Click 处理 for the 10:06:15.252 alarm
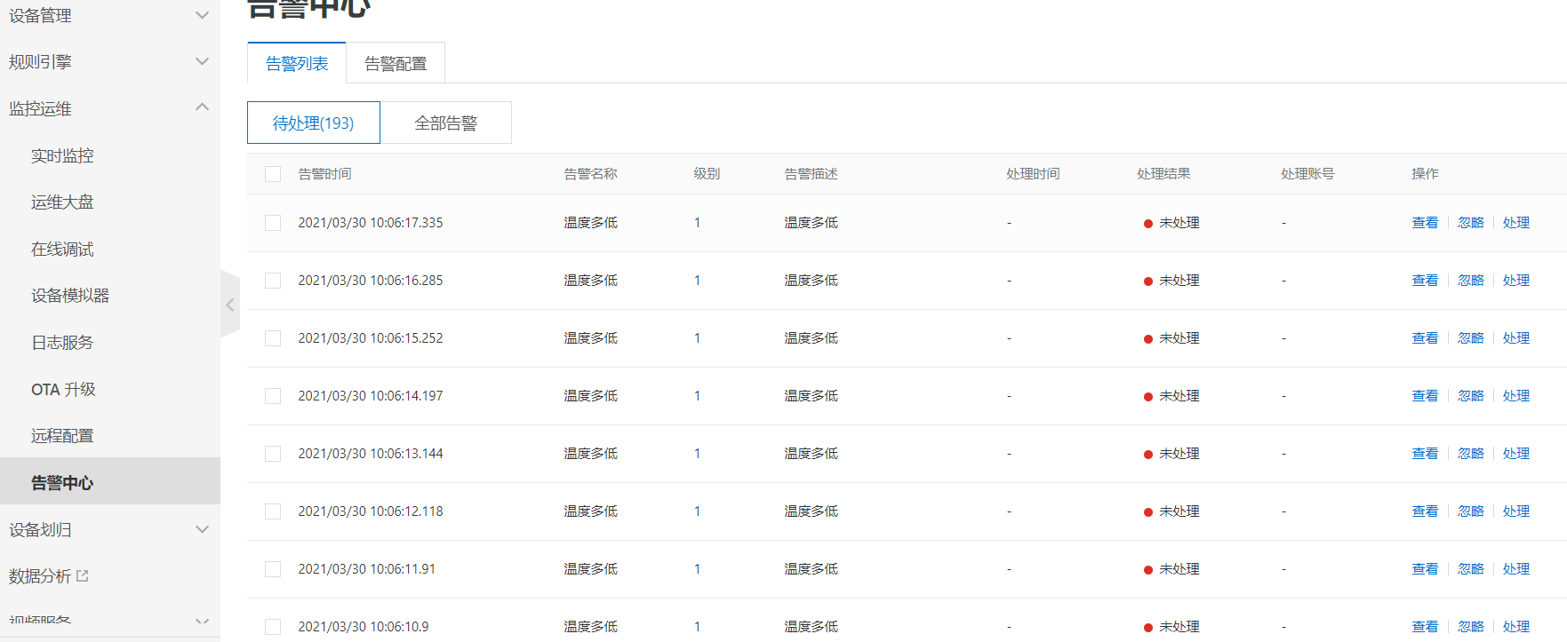 (1516, 338)
